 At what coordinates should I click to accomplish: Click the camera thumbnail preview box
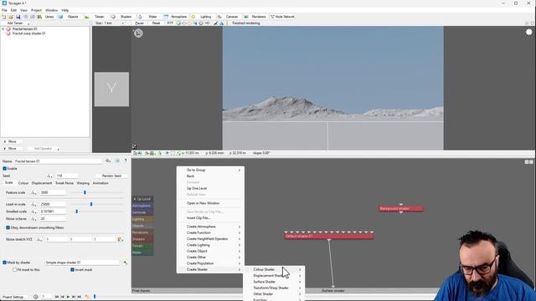[111, 89]
